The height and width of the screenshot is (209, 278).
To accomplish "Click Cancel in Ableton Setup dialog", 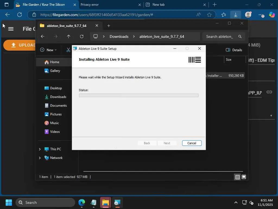I will click(192, 143).
